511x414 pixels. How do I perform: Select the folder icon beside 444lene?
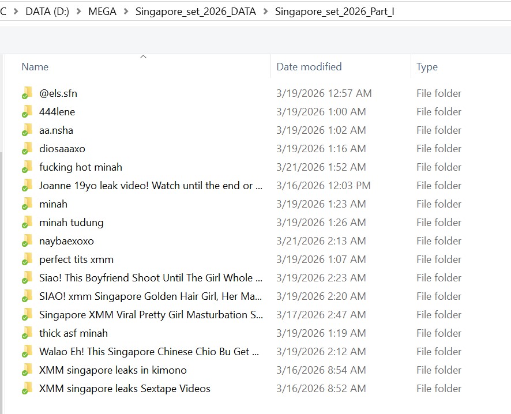click(27, 111)
